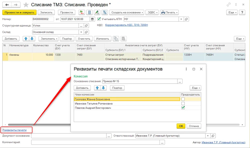Open НУ field value in new window
250x148 pixels.
(x=186, y=19)
